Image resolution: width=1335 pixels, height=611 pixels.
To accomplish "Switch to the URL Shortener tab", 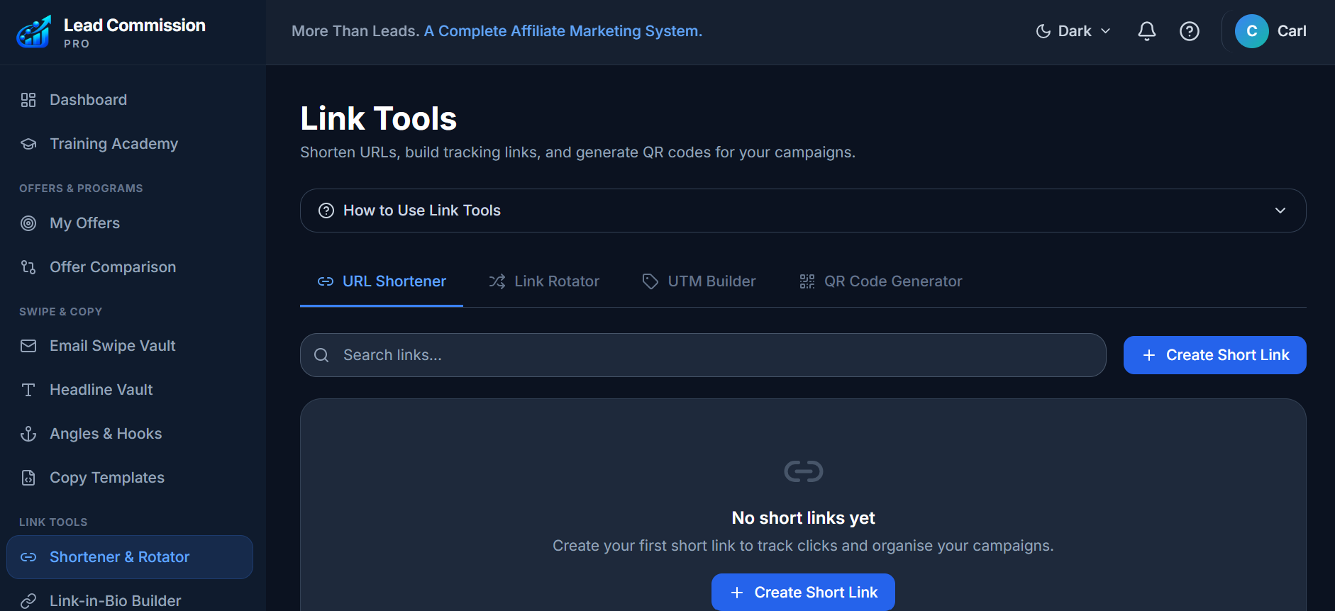I will (x=382, y=281).
